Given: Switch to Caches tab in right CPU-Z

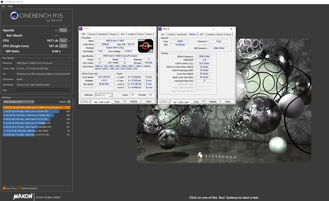Looking at the screenshot, I should pos(171,34).
